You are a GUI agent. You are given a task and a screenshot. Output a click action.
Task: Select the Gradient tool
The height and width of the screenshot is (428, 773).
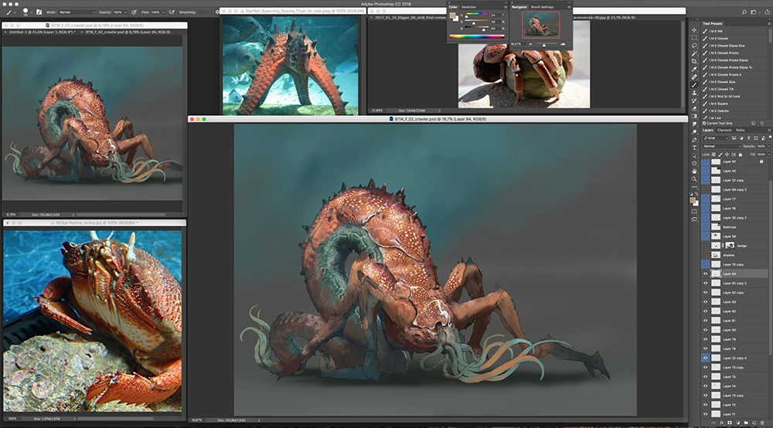[x=694, y=116]
